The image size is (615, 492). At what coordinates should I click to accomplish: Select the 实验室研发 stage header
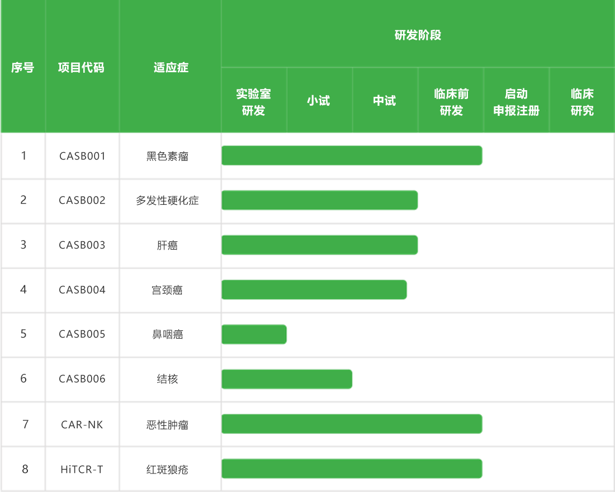[x=253, y=102]
